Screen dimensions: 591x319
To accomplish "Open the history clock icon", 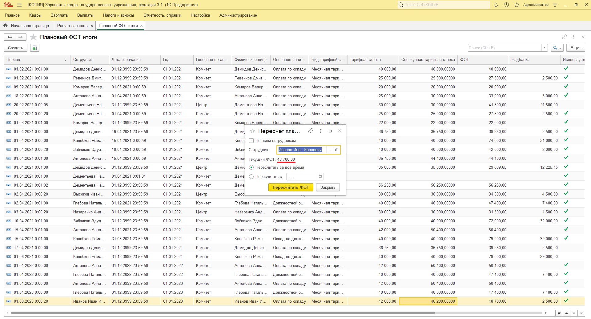I will [x=506, y=5].
